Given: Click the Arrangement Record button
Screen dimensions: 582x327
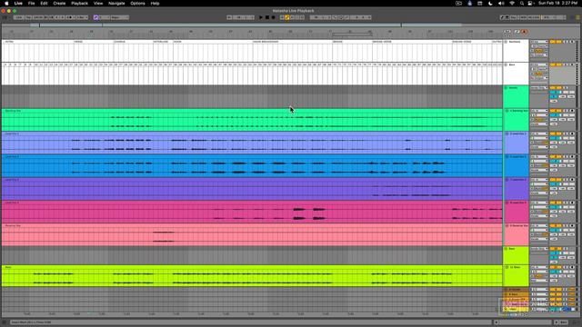Looking at the screenshot, I should (273, 17).
